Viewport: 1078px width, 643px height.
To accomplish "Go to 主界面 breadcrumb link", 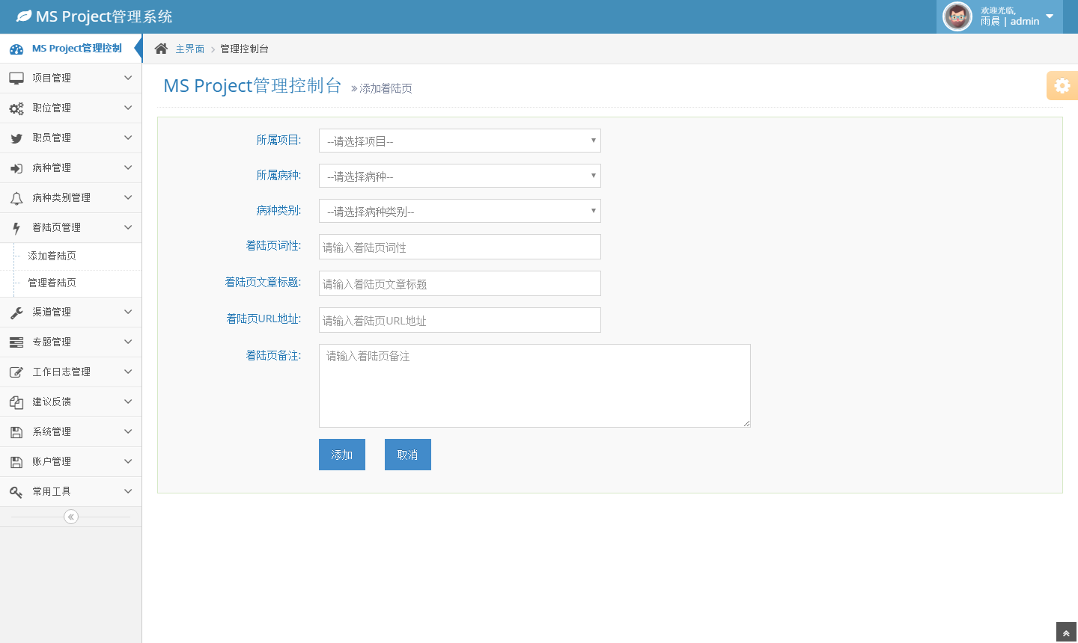I will [x=189, y=49].
